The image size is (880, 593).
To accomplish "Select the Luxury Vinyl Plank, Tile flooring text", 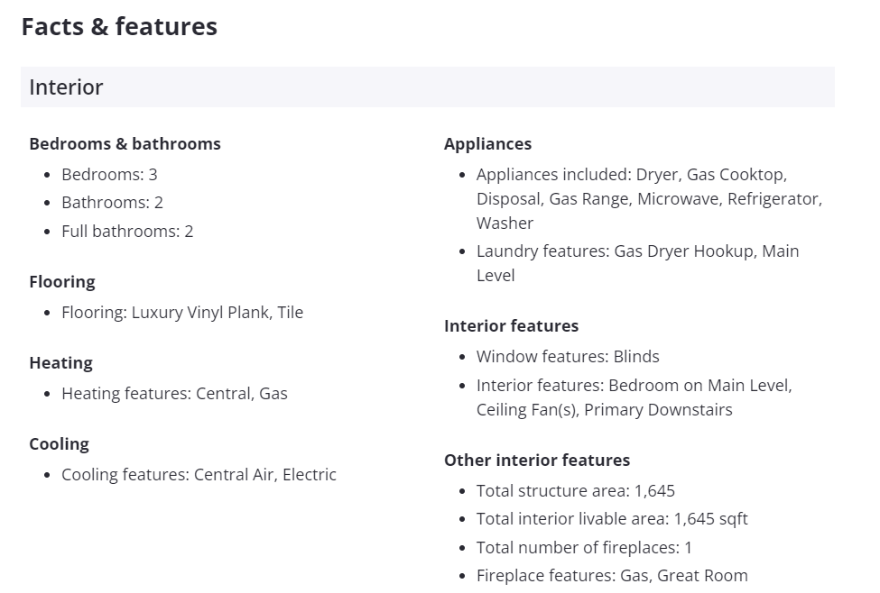I will pos(218,312).
